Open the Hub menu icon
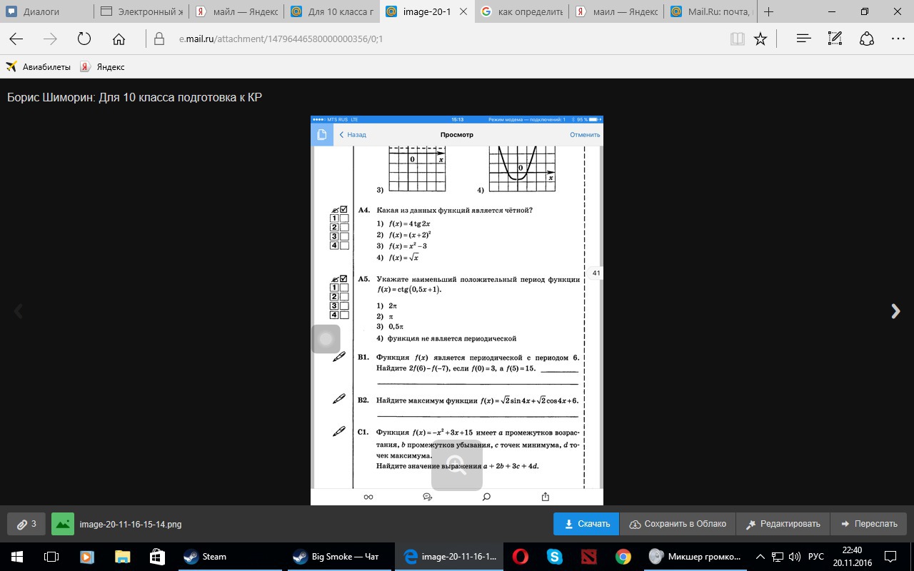 [803, 39]
